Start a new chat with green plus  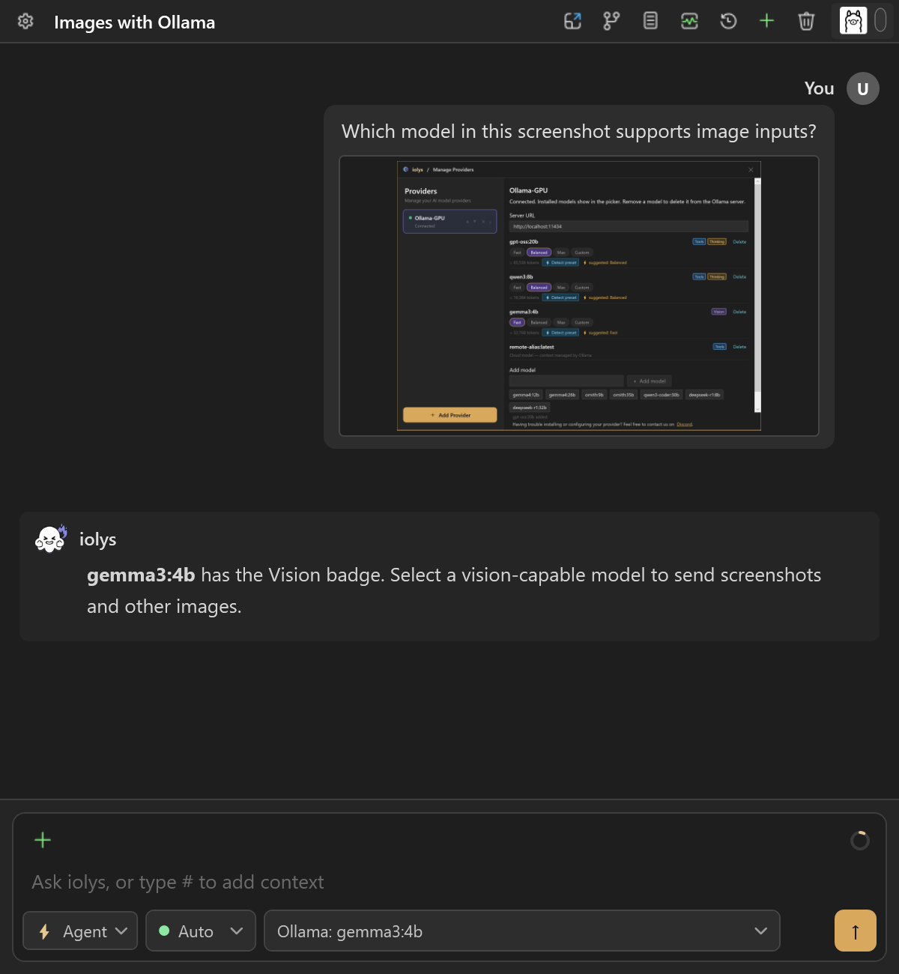coord(766,21)
